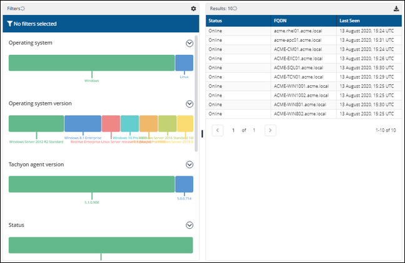Filter by agent version 5.0.0.714 bar

coord(184,184)
